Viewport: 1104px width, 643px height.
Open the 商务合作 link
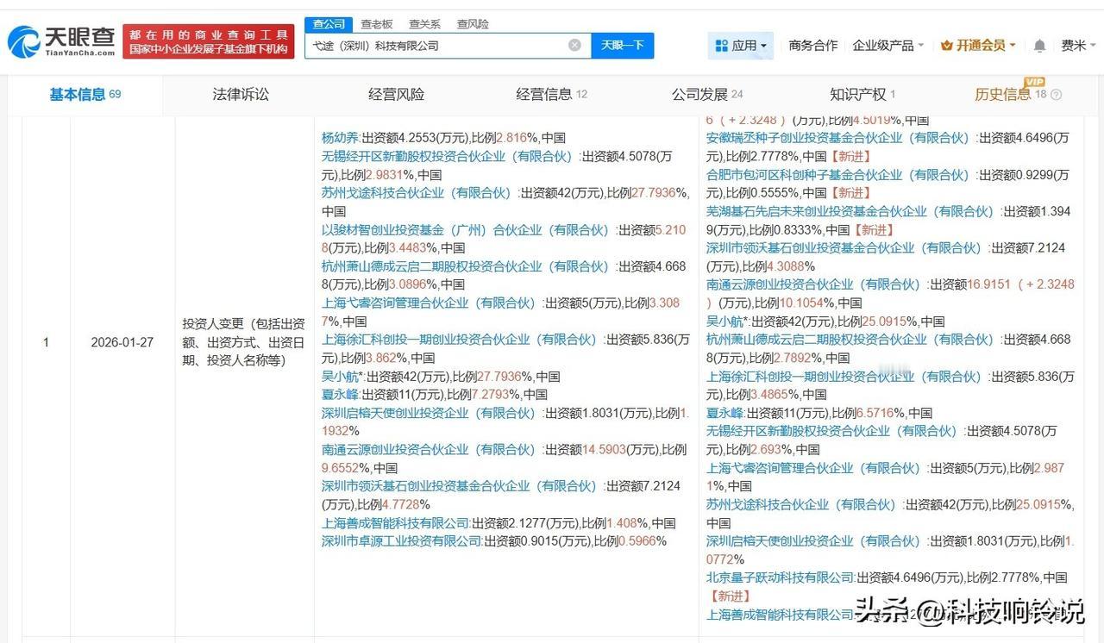812,44
